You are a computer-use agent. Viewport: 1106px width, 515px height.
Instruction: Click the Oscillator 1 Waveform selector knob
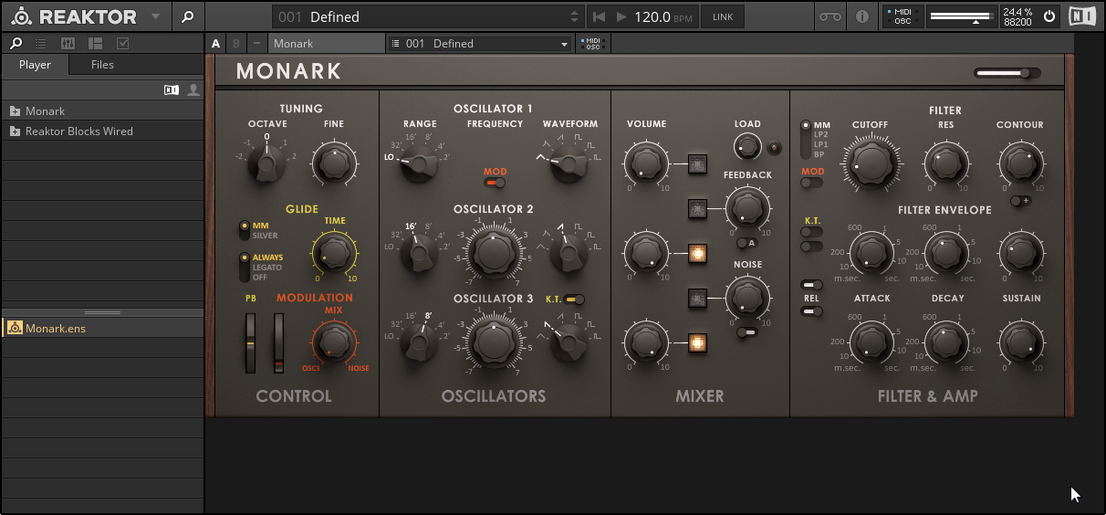click(570, 163)
